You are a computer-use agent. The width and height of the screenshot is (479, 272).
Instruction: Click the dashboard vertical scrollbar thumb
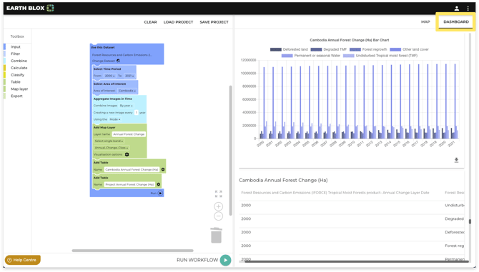470,221
